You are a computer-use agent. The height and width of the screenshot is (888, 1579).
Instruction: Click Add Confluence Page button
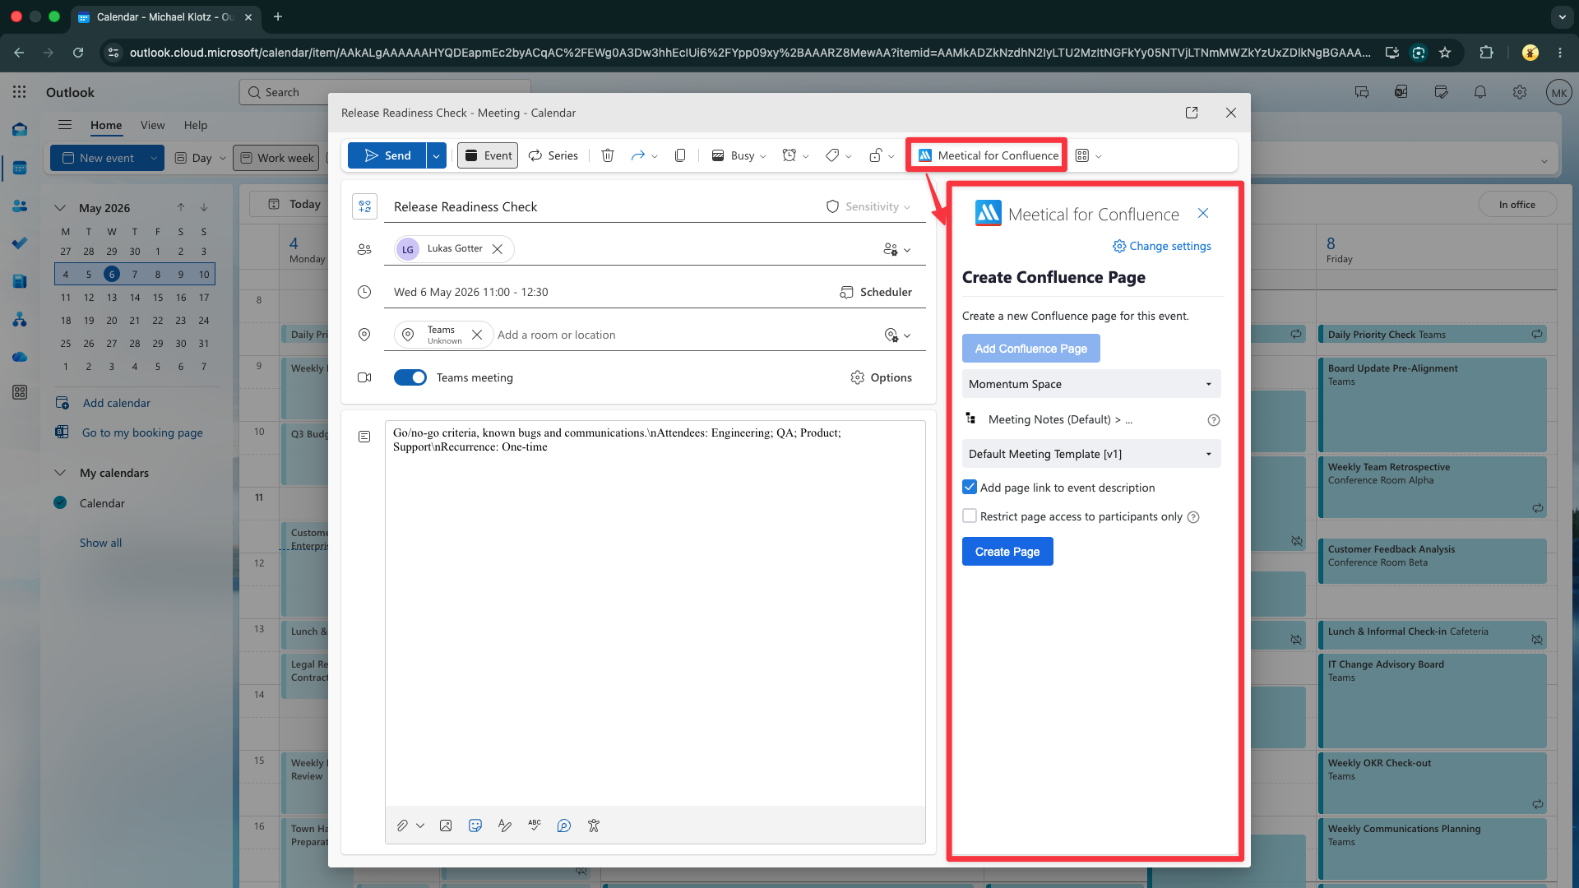tap(1031, 349)
